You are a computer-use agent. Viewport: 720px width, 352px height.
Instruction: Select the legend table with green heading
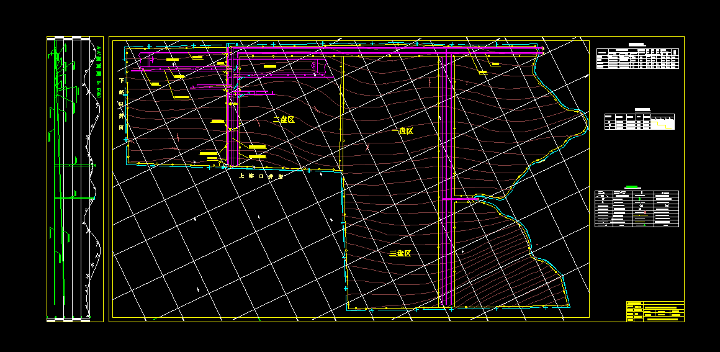tap(636, 208)
